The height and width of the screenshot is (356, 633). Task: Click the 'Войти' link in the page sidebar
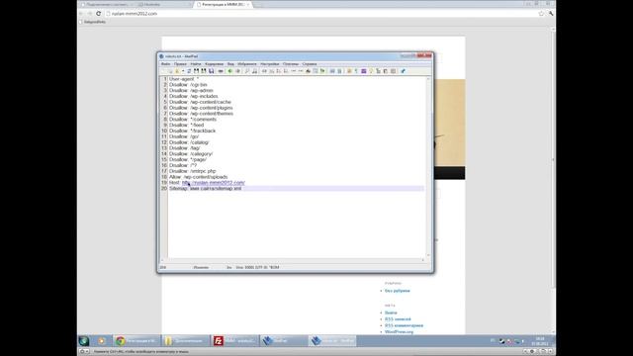(x=391, y=312)
